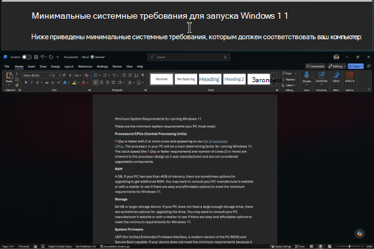Toggle underline formatting
The image size is (374, 249).
(x=37, y=82)
